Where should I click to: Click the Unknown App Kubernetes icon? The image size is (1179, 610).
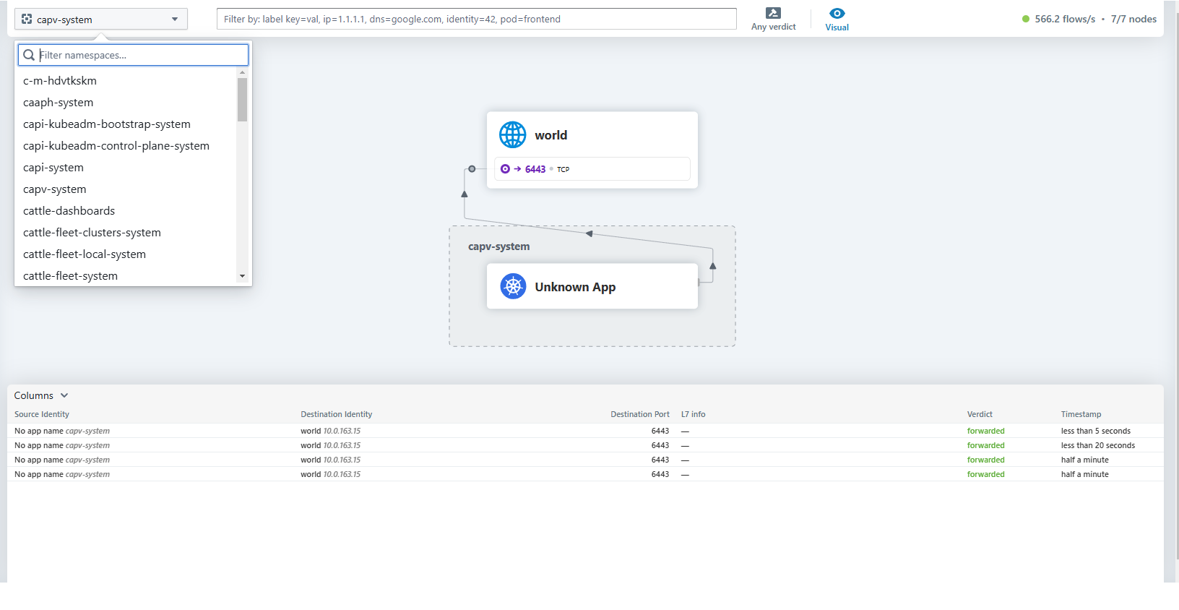tap(513, 287)
